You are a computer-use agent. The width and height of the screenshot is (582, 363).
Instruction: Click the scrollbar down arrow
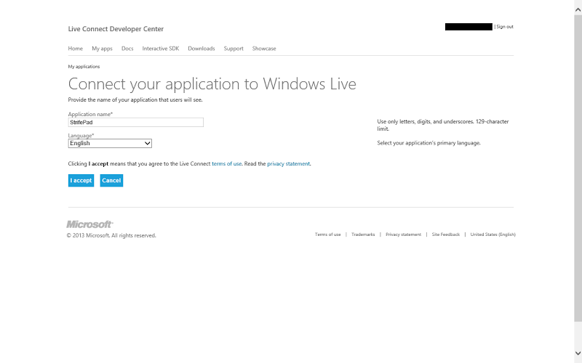[578, 353]
